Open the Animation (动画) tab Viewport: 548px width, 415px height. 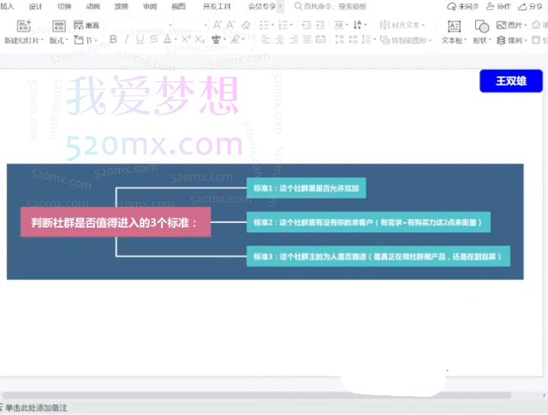[x=93, y=6]
